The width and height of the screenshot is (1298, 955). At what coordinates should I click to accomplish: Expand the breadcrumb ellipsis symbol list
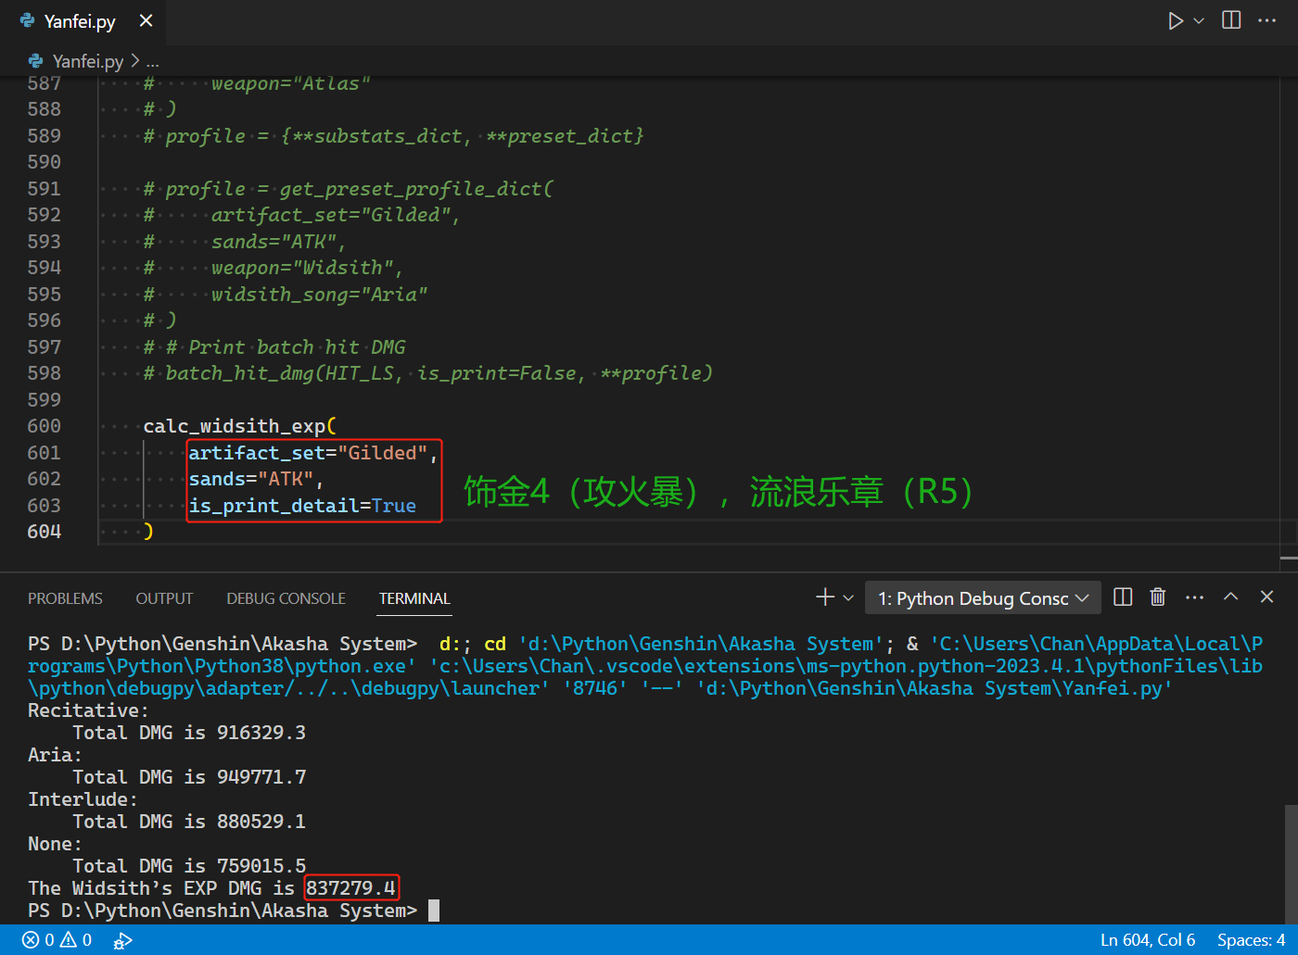pyautogui.click(x=153, y=61)
